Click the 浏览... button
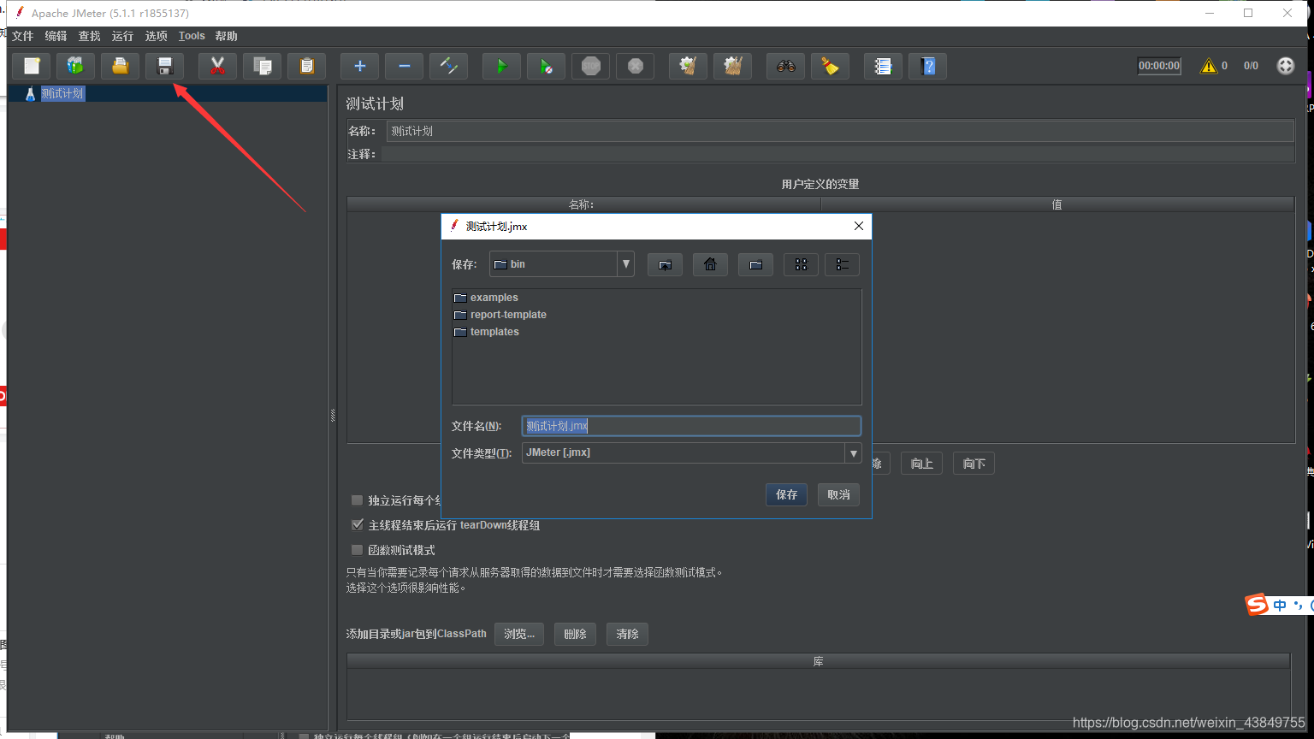1314x739 pixels. coord(519,634)
